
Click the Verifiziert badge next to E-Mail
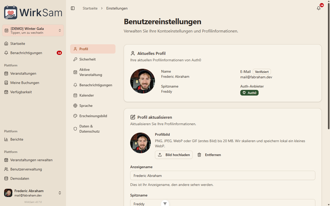click(x=262, y=72)
